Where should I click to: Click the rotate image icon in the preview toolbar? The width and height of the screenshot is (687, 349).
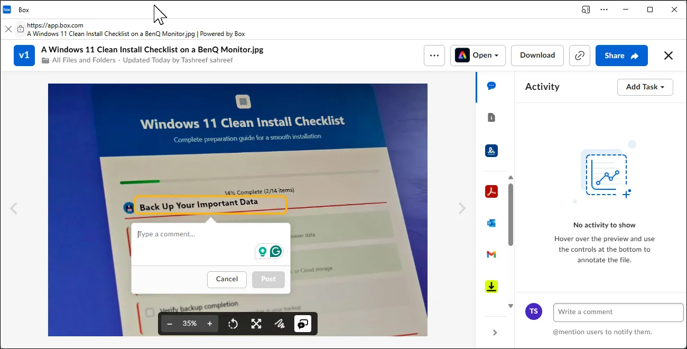click(233, 324)
